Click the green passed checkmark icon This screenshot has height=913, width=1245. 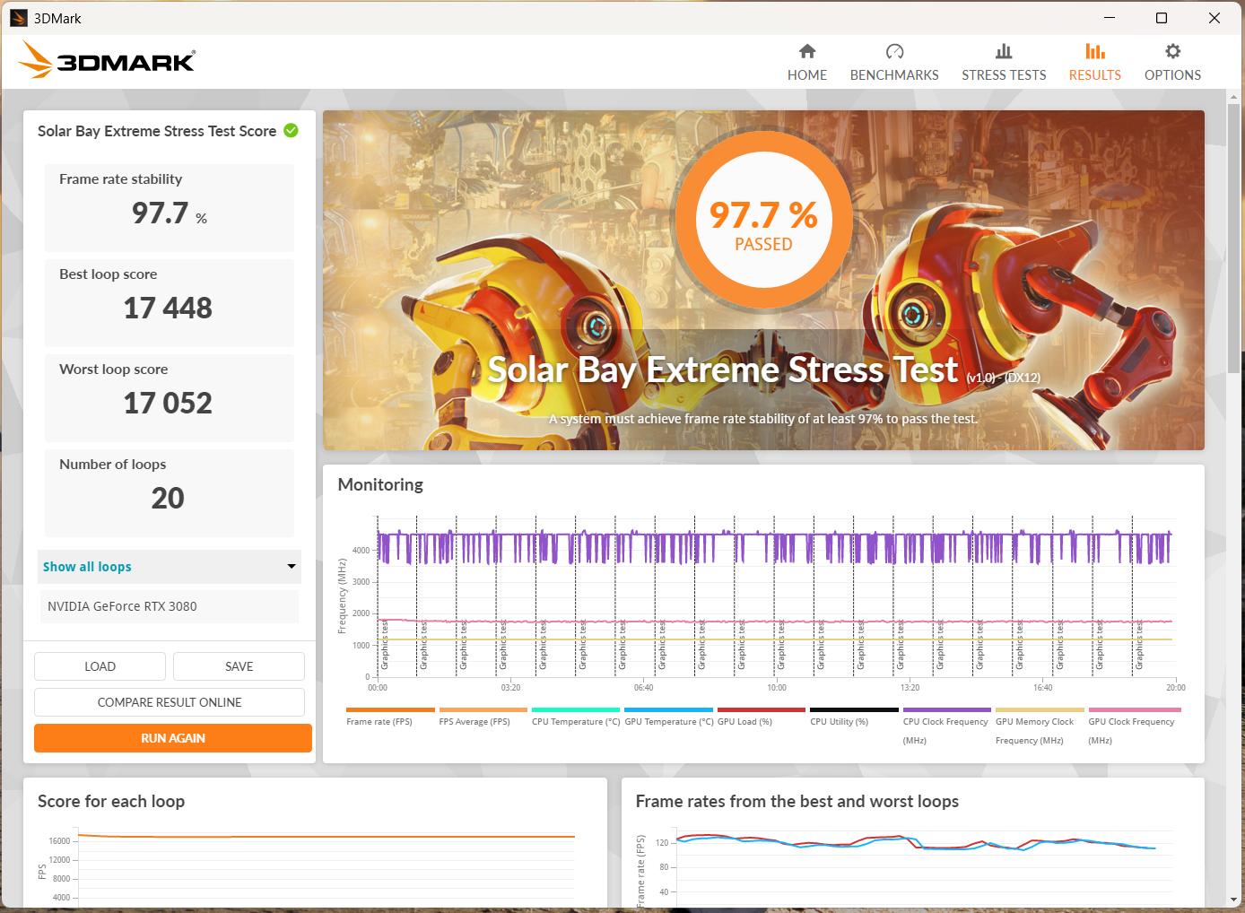(x=291, y=130)
